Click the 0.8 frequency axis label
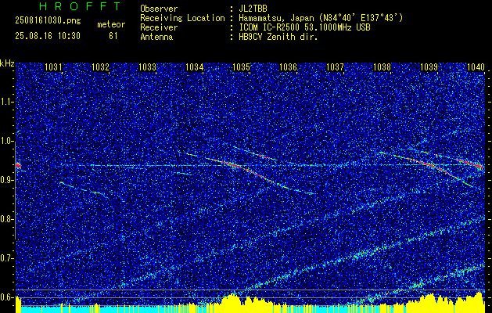The height and width of the screenshot is (313, 492). 6,219
